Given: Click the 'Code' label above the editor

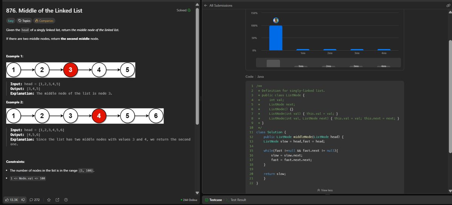Looking at the screenshot, I should pos(249,76).
